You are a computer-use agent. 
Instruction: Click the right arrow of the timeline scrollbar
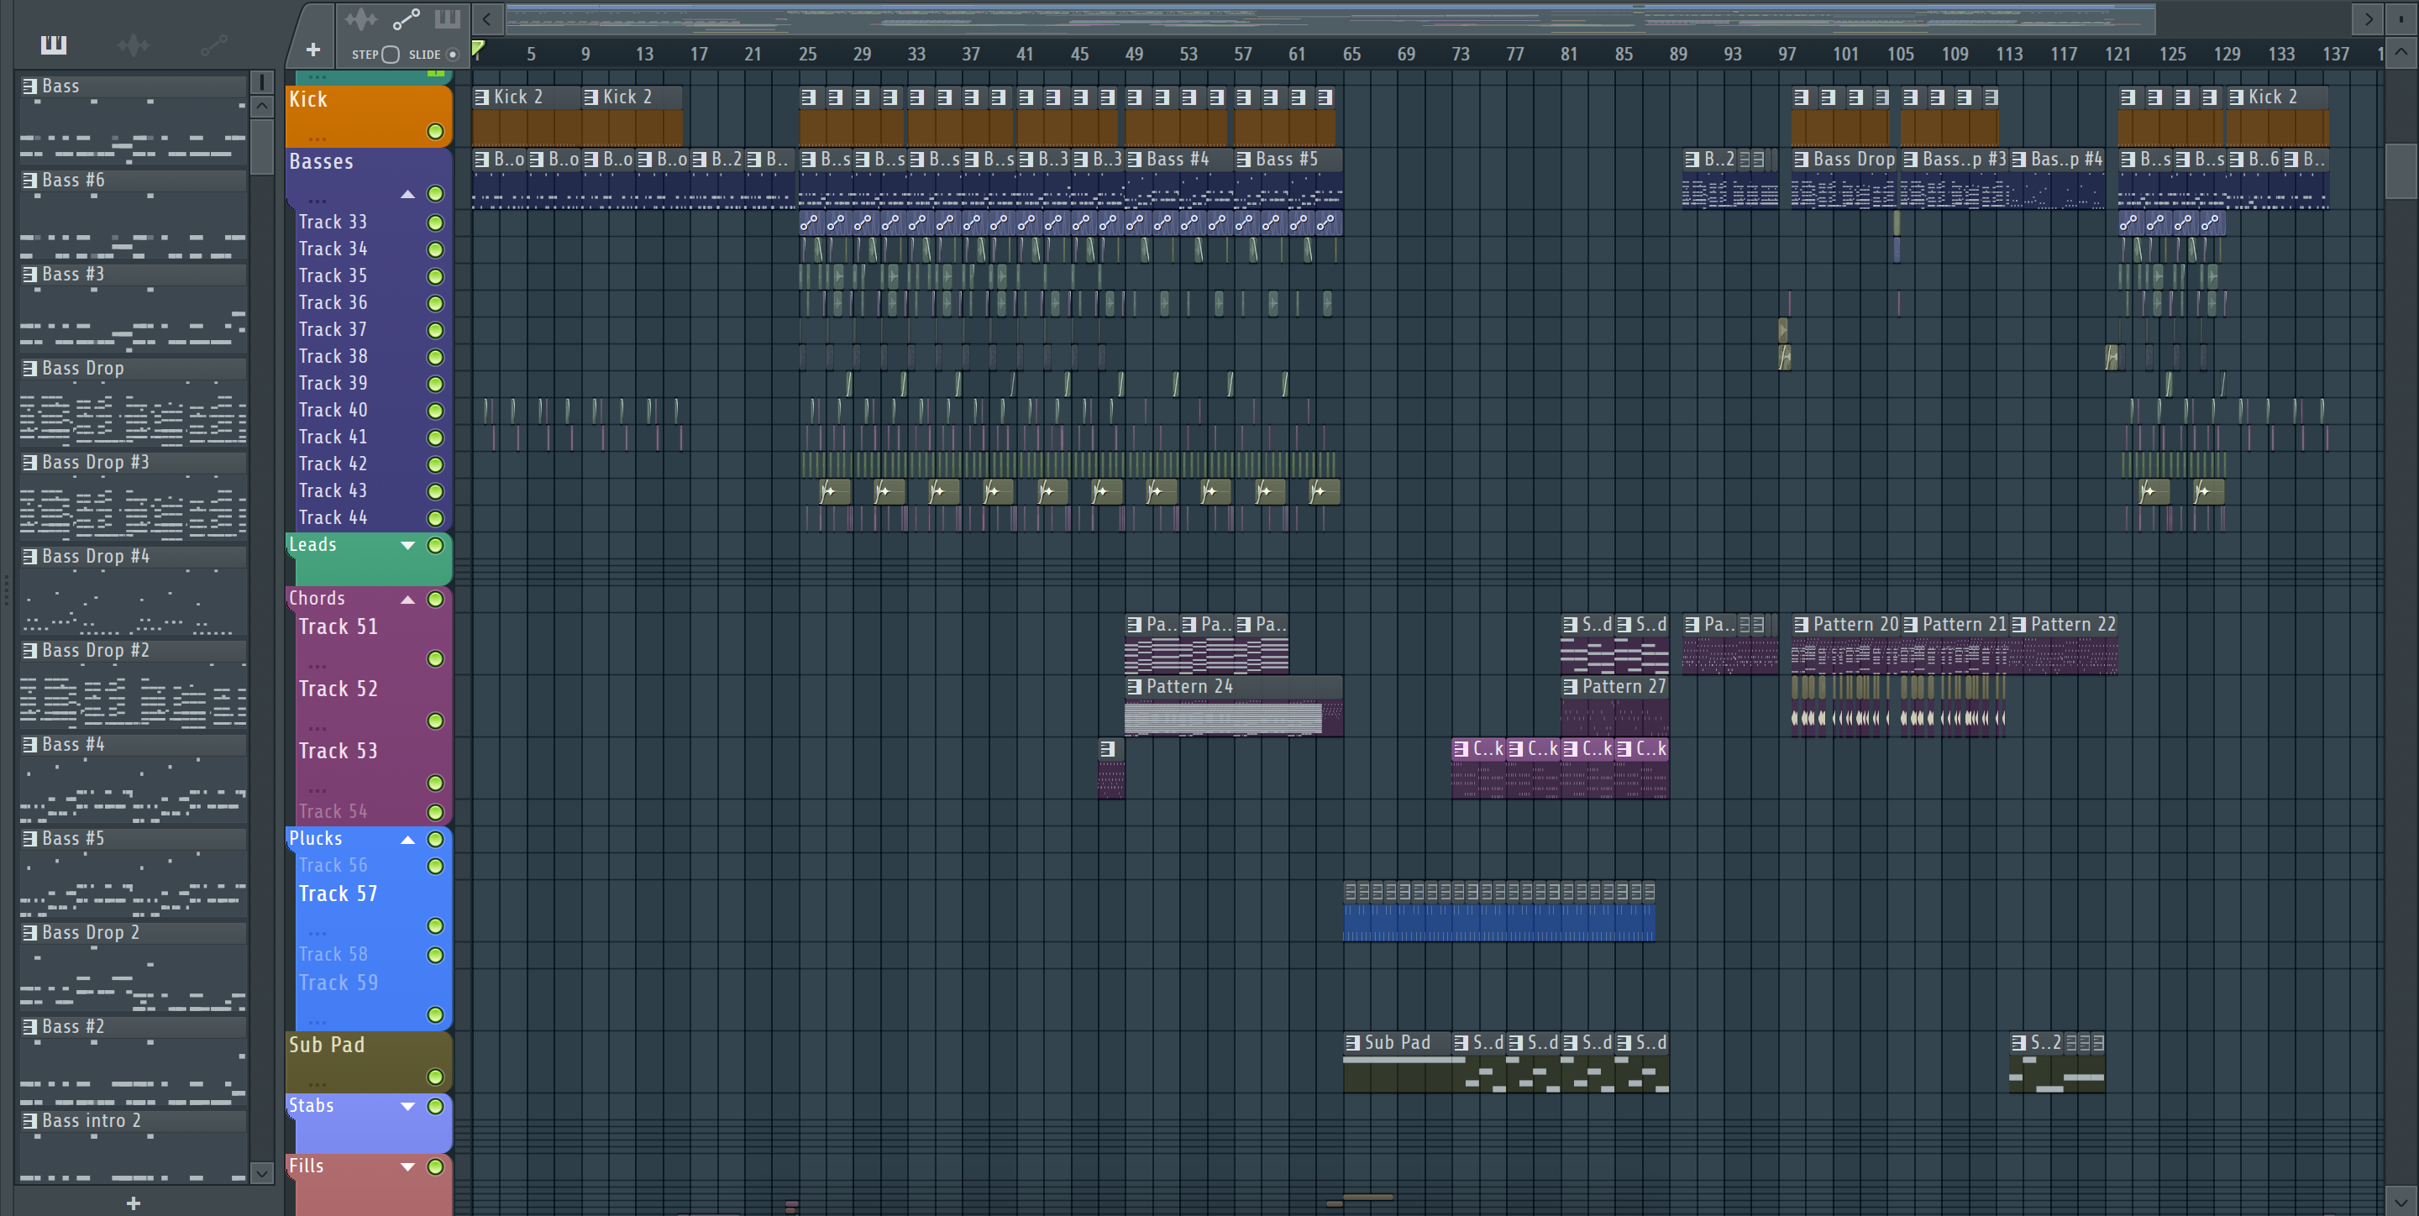2369,18
